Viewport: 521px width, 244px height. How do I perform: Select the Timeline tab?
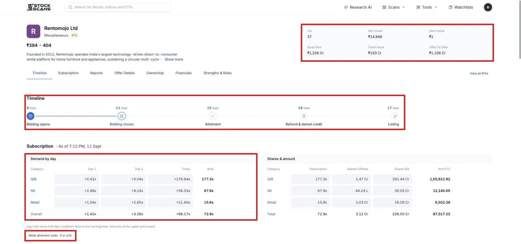tap(40, 73)
